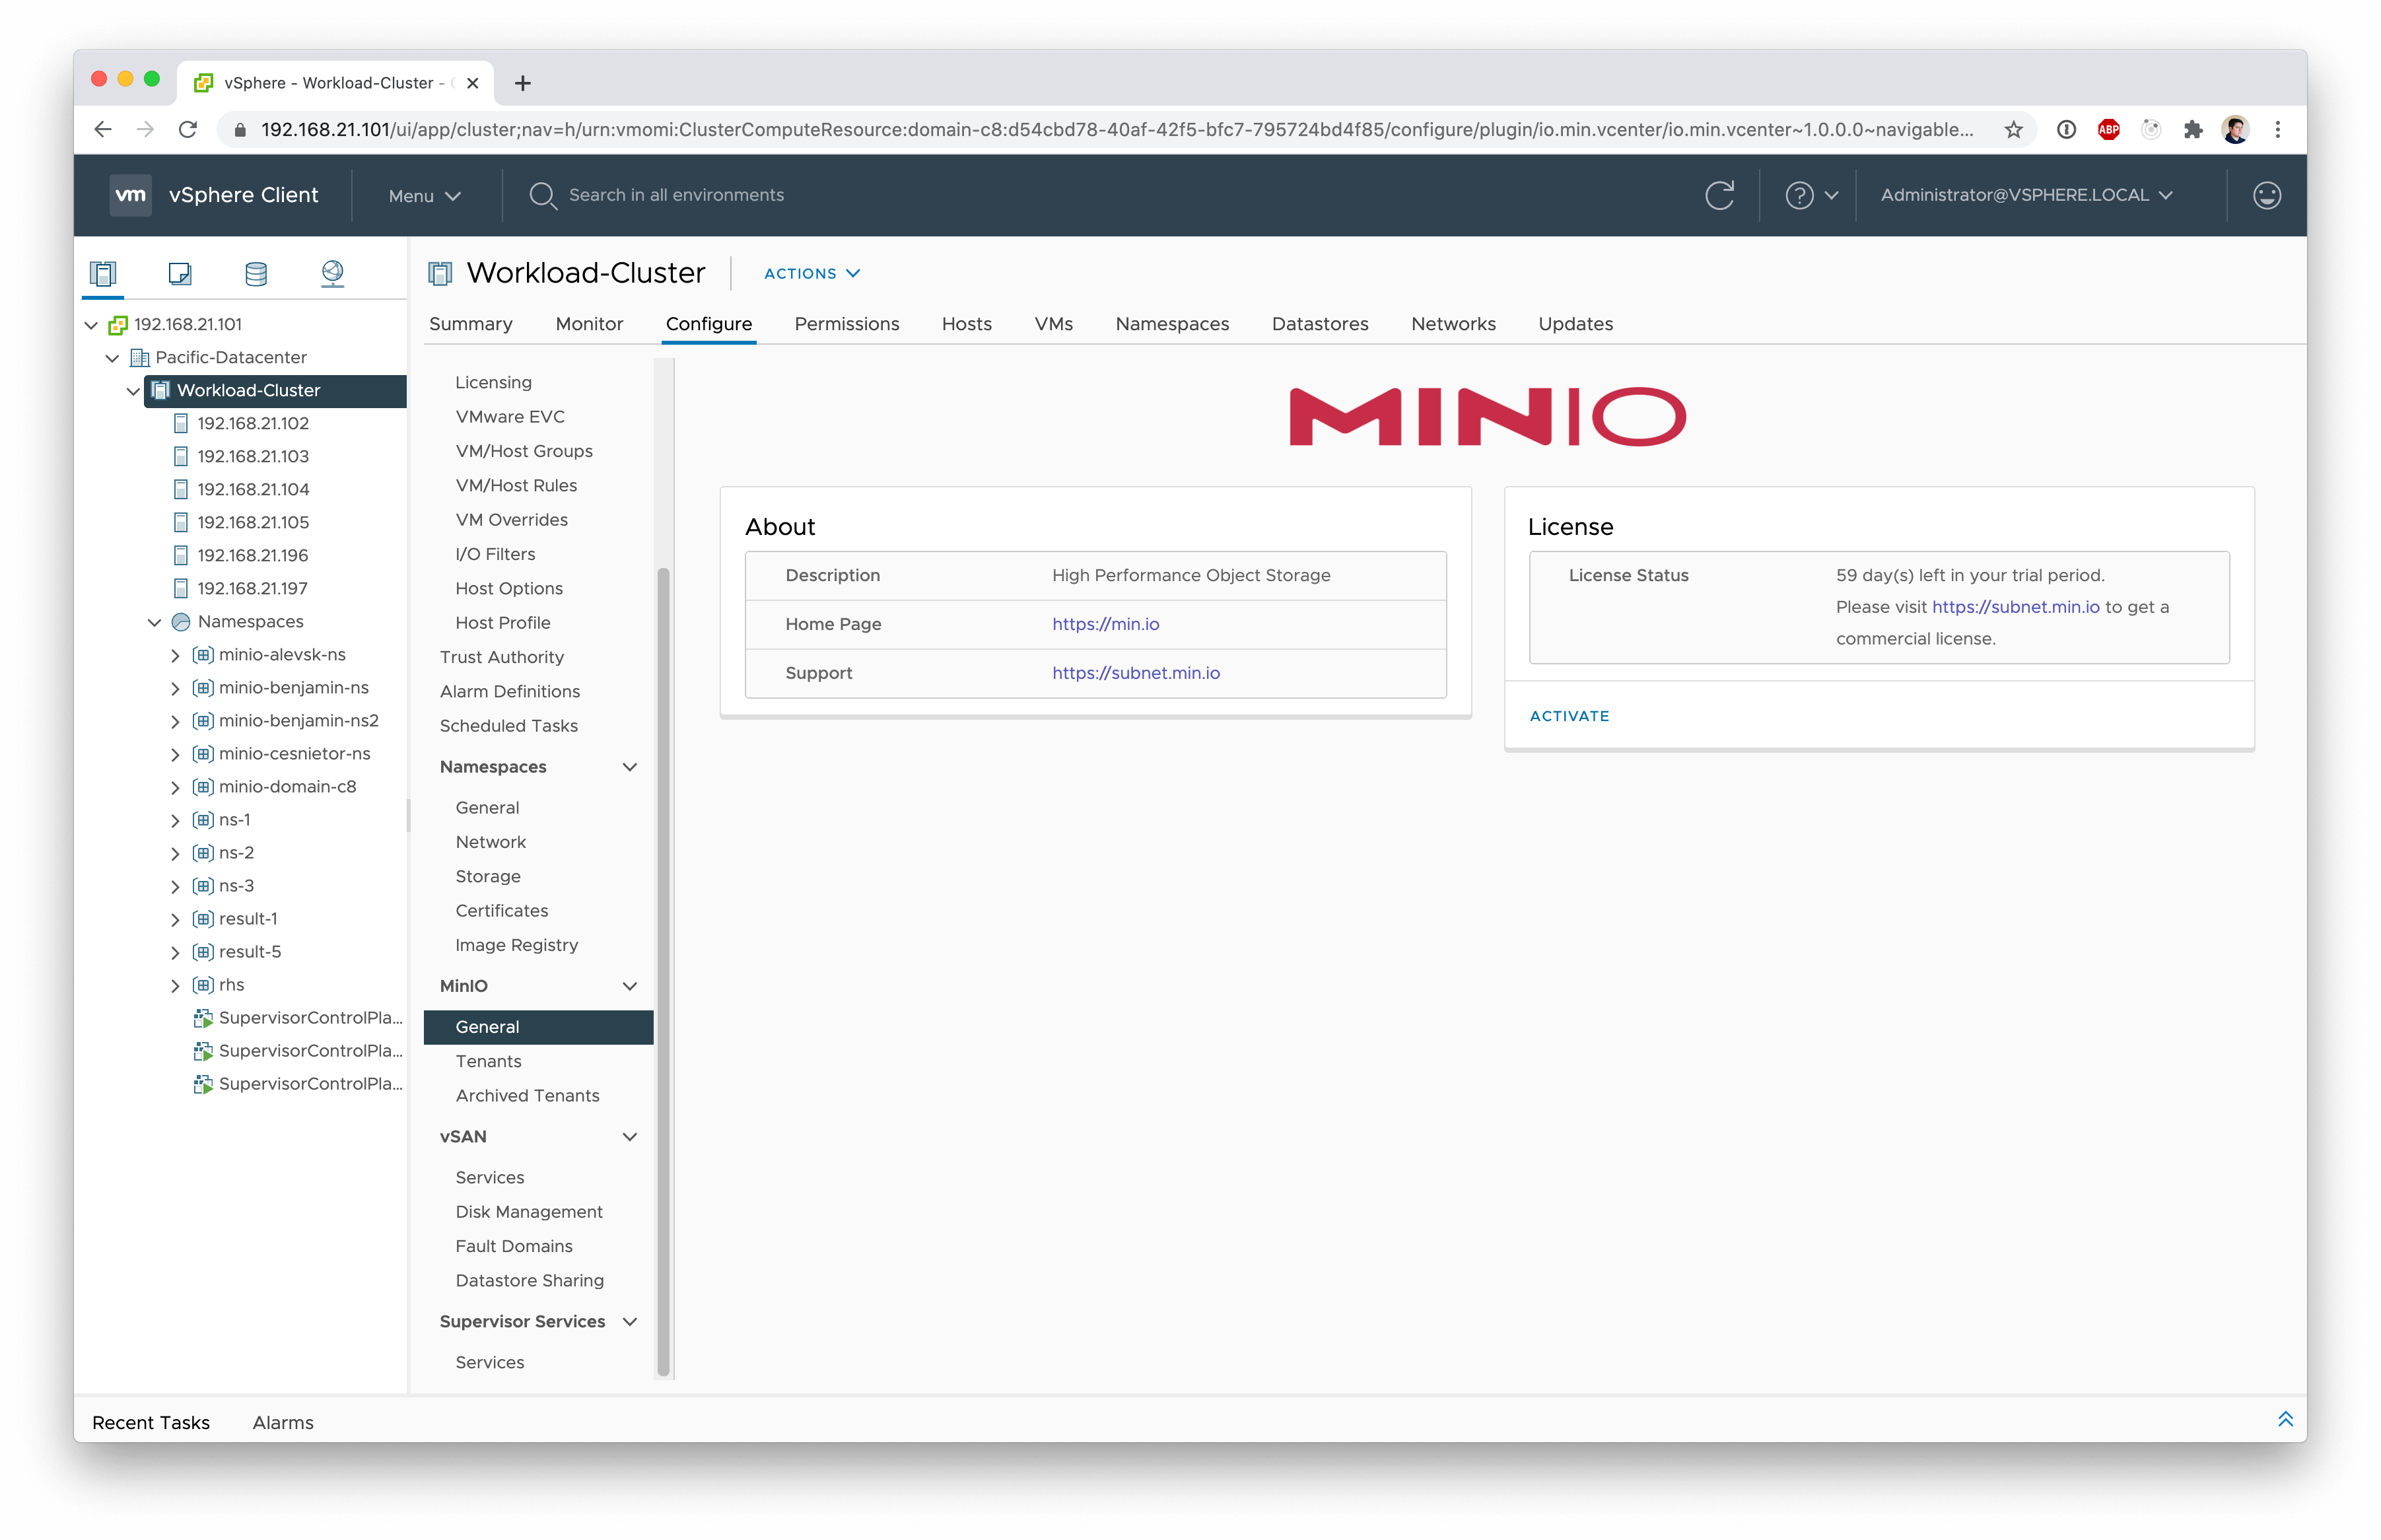The height and width of the screenshot is (1540, 2381).
Task: Switch to VMs and Templates inventory icon
Action: tap(180, 273)
